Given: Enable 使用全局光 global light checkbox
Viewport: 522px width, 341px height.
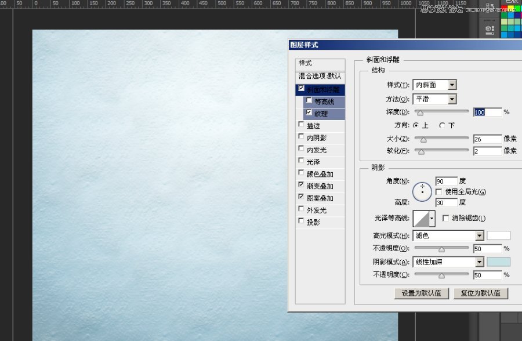Looking at the screenshot, I should tap(439, 191).
